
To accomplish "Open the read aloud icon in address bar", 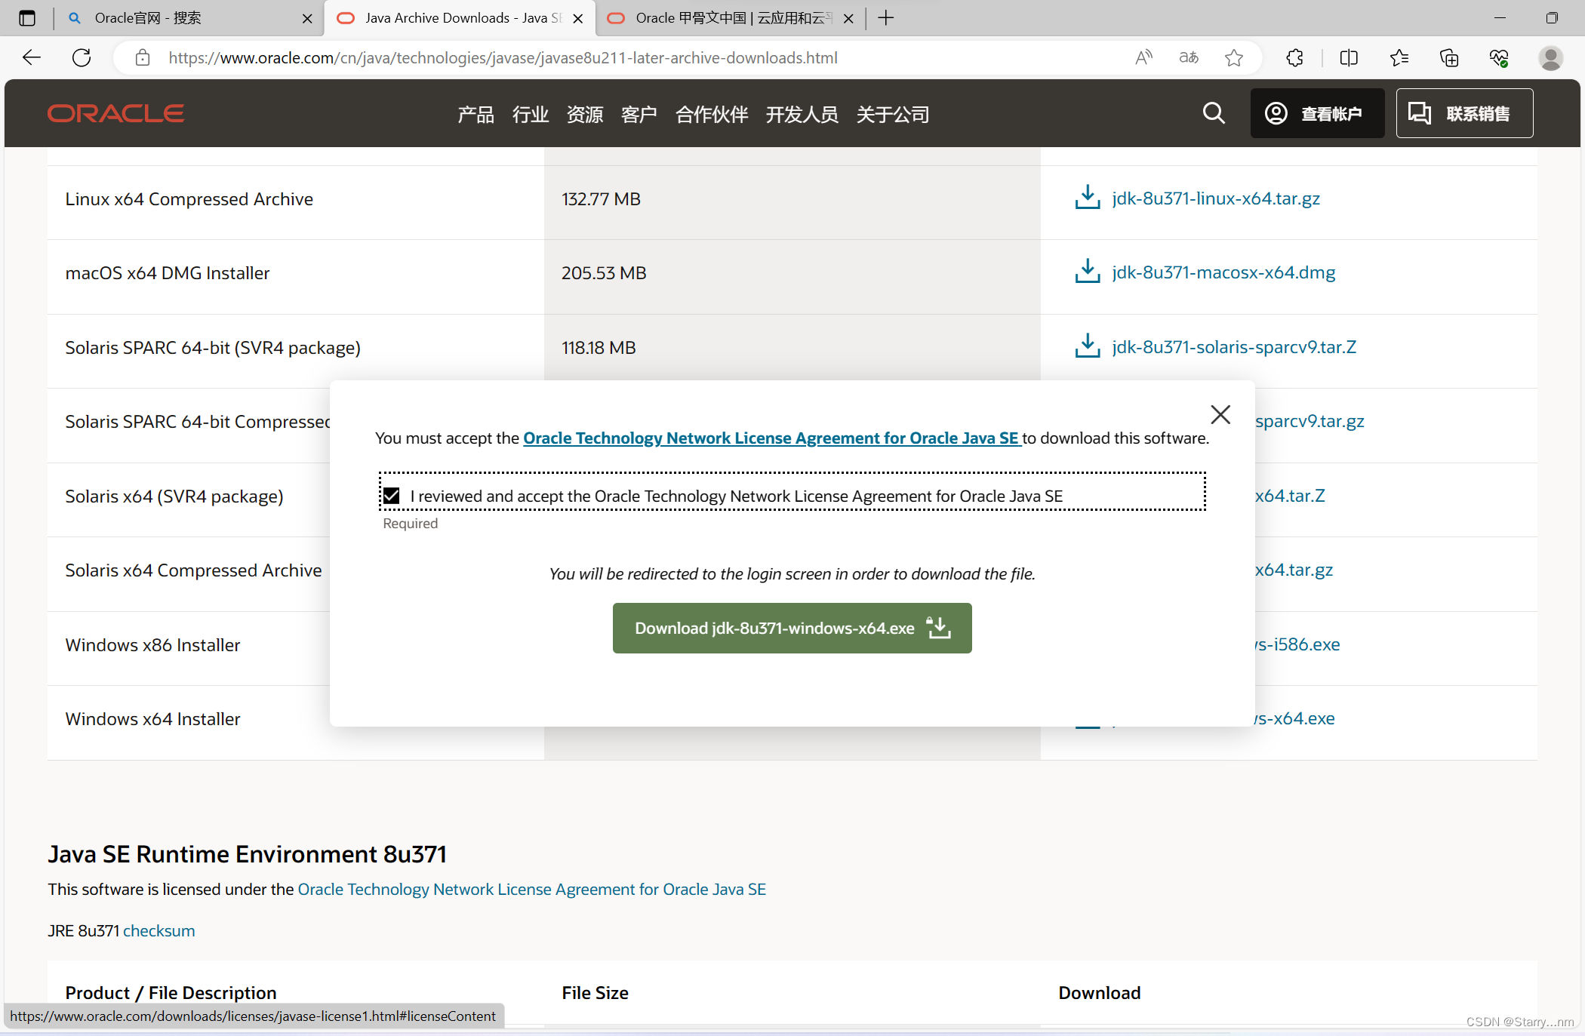I will (x=1143, y=57).
